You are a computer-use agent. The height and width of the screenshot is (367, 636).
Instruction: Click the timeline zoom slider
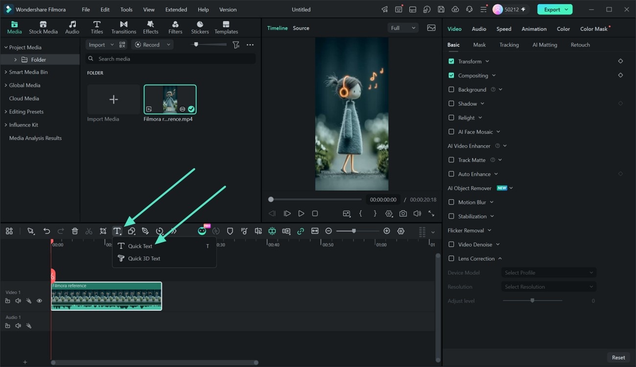(358, 231)
